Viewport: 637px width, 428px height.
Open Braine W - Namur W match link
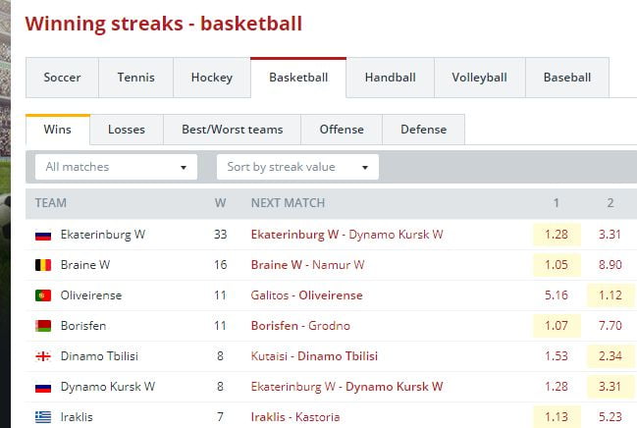click(307, 265)
